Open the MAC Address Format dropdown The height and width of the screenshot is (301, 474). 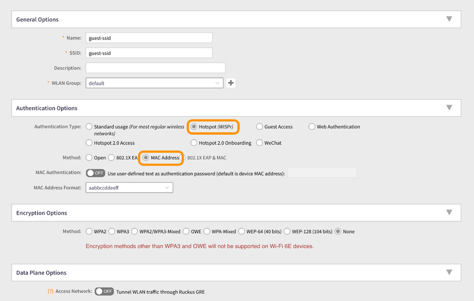[x=129, y=188]
